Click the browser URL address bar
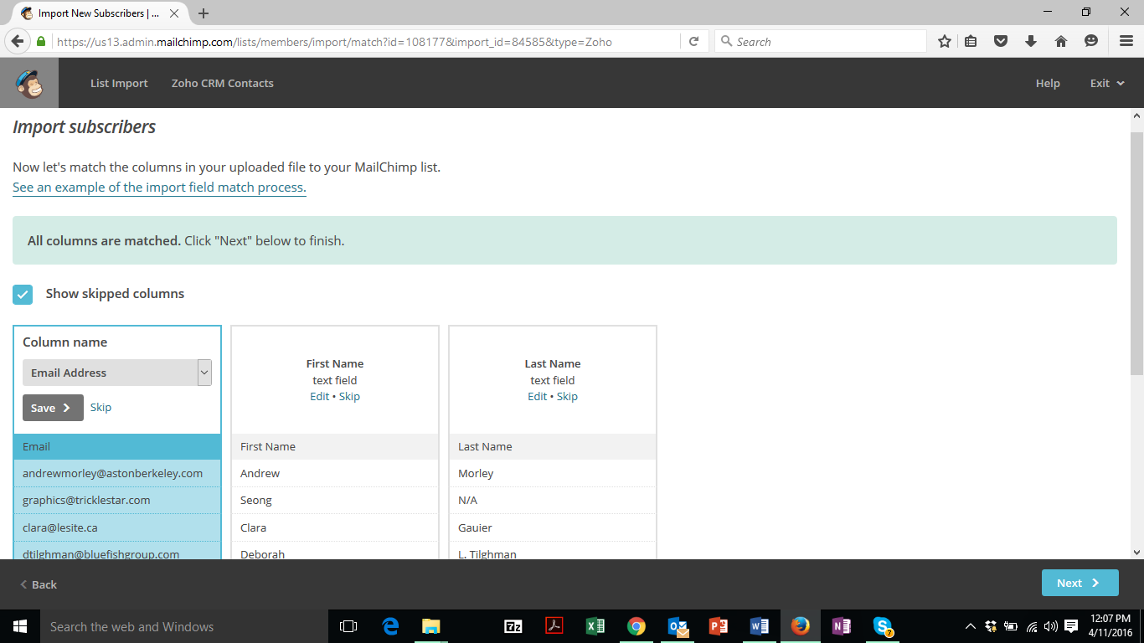This screenshot has height=643, width=1144. [x=367, y=41]
